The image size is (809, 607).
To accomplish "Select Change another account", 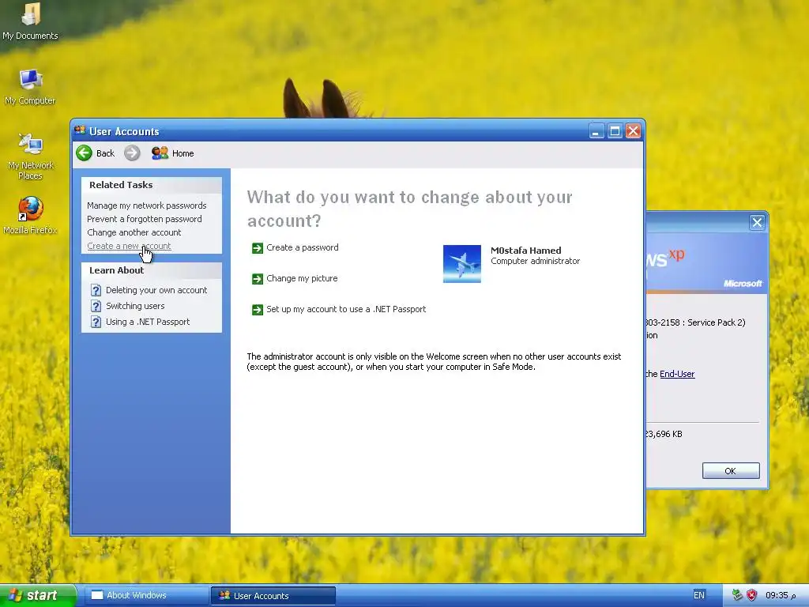I will (134, 232).
